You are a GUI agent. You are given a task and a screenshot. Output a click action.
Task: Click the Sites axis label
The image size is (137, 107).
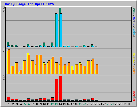coord(134,70)
